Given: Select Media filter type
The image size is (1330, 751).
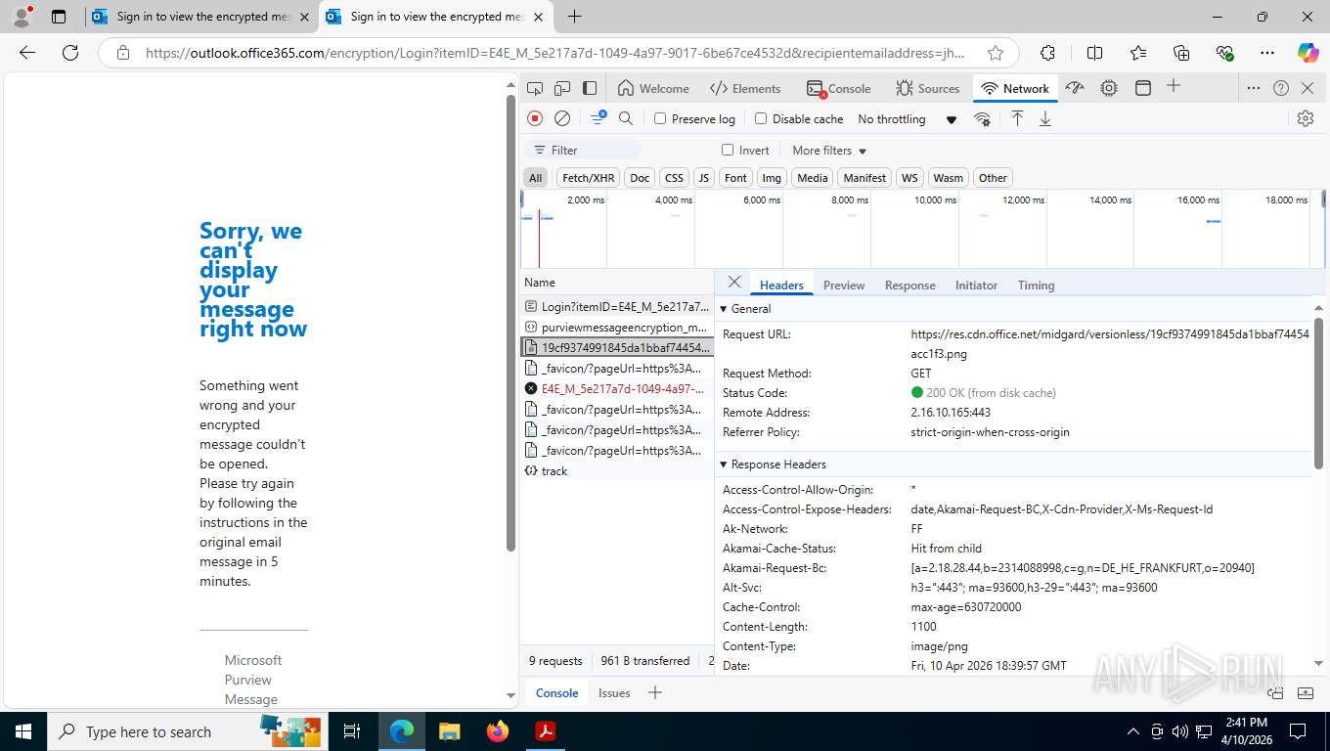Looking at the screenshot, I should click(813, 178).
